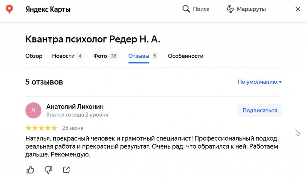
Task: Switch to the Обзор tab
Action: (x=34, y=56)
